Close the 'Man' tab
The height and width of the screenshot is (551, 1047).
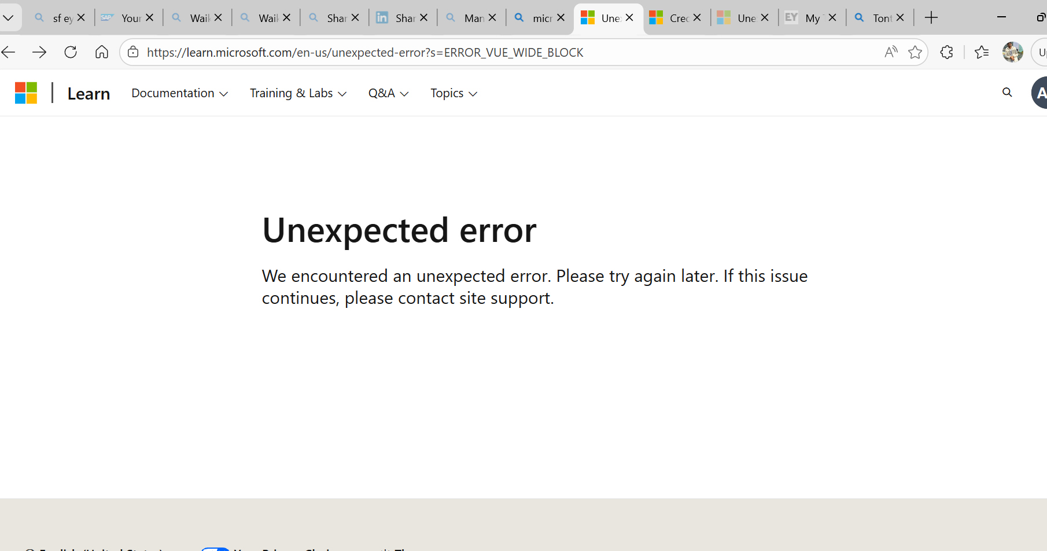[492, 18]
